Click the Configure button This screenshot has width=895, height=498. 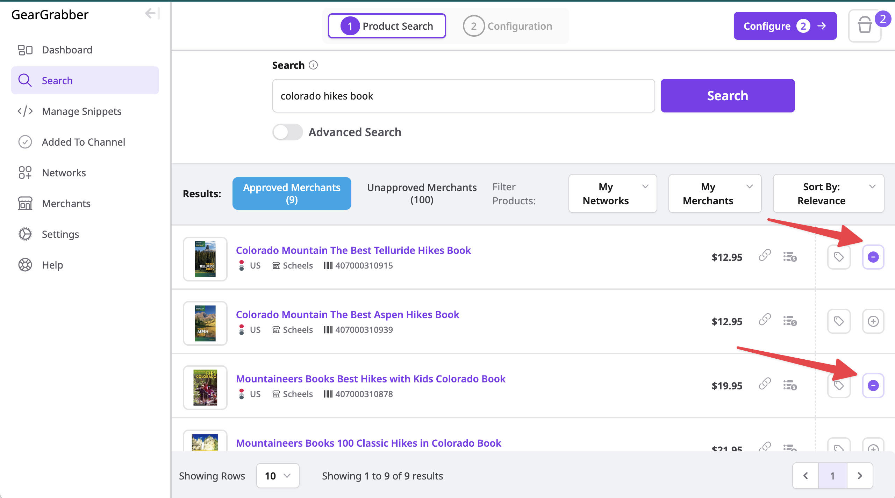(x=785, y=26)
